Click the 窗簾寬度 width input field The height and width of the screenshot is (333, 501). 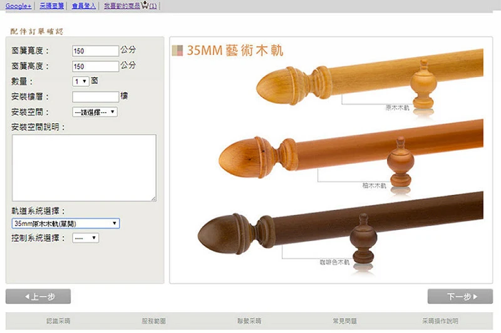(x=96, y=51)
